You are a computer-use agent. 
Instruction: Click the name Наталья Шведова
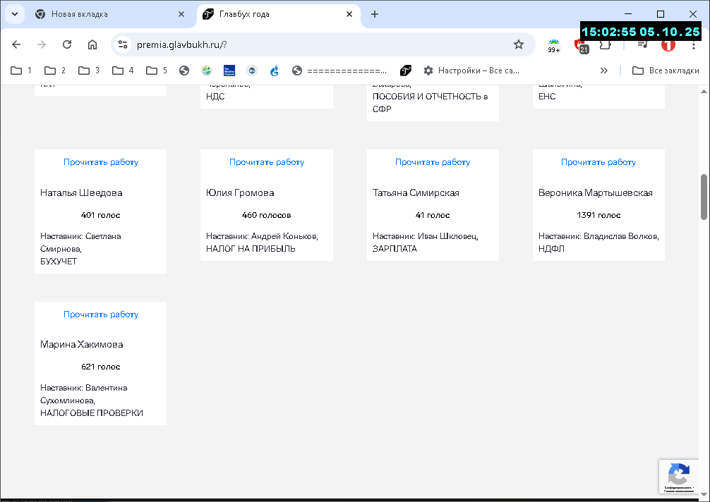point(81,192)
